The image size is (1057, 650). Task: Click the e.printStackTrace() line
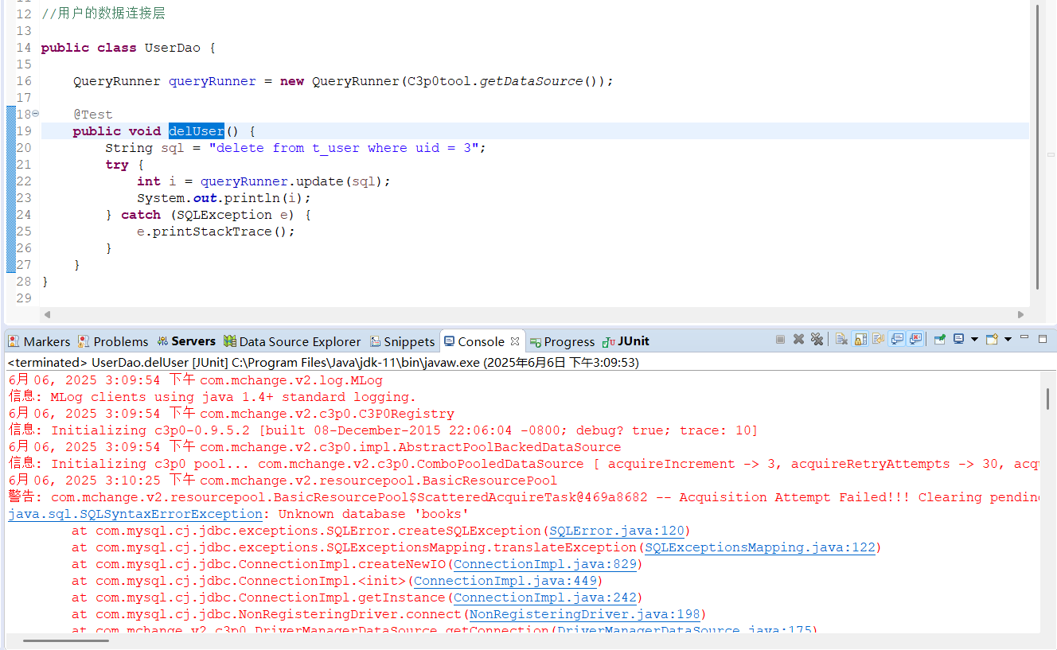(x=216, y=232)
